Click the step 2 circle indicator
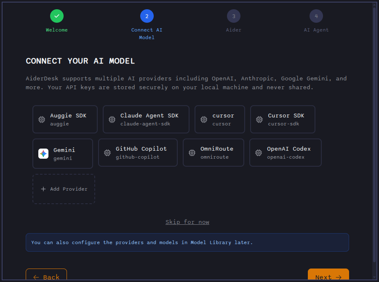The height and width of the screenshot is (282, 379). click(x=147, y=16)
